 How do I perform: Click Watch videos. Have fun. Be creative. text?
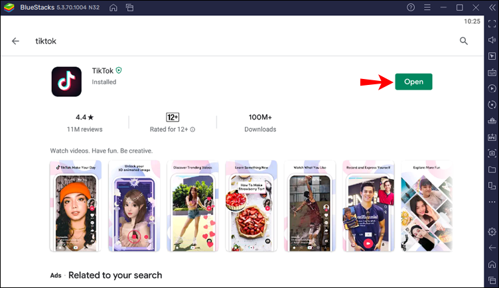click(x=102, y=151)
